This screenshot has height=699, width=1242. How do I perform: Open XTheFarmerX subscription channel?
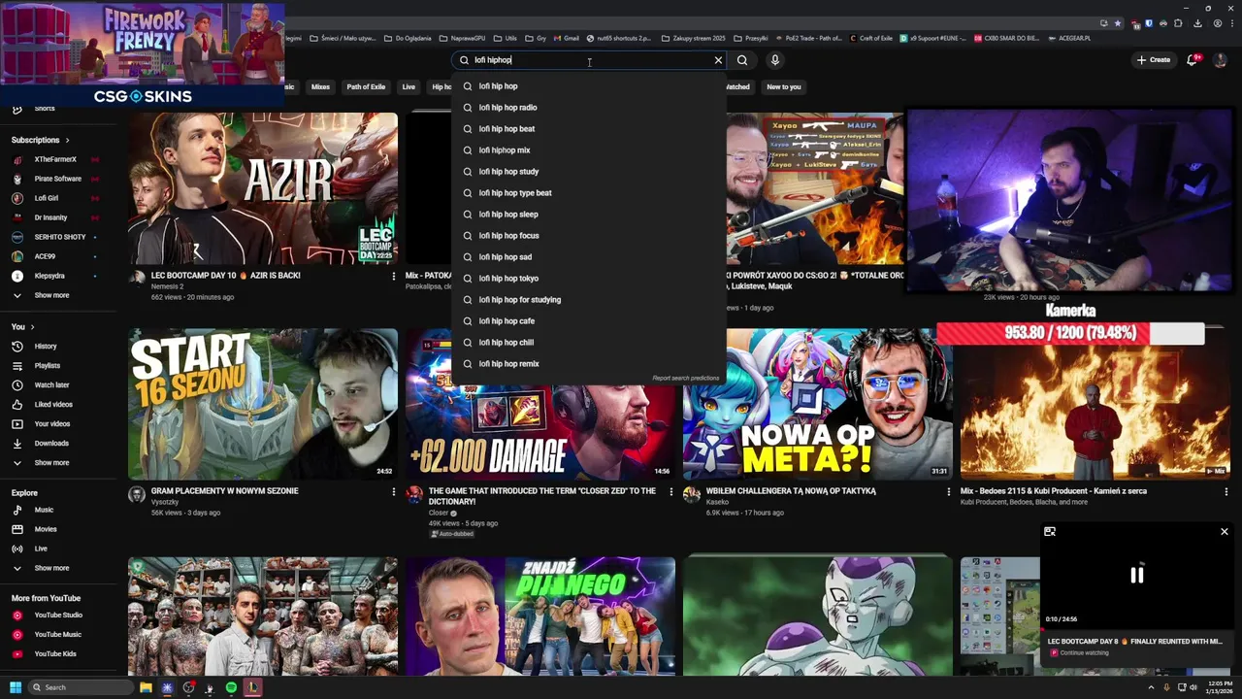(56, 159)
